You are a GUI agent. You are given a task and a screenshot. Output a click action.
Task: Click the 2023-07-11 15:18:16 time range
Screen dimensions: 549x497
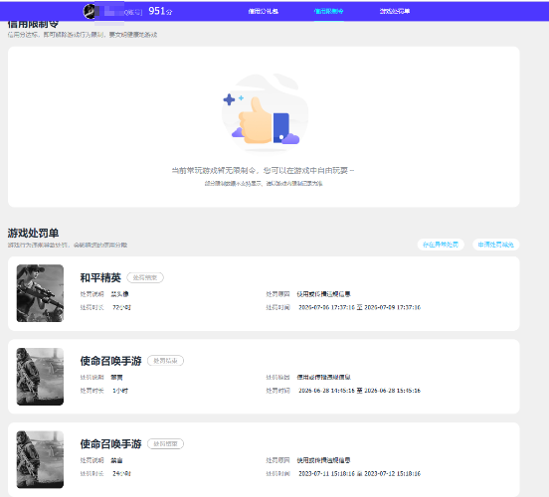coord(360,473)
